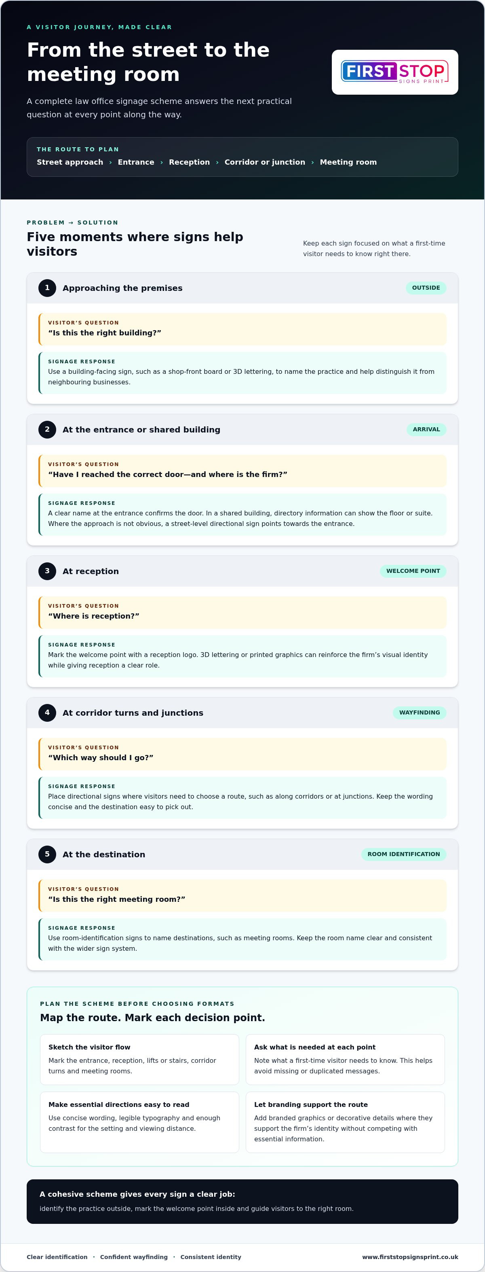This screenshot has height=1272, width=485.
Task: Open the www.firststopsignsprint.co.uk link
Action: (410, 1257)
